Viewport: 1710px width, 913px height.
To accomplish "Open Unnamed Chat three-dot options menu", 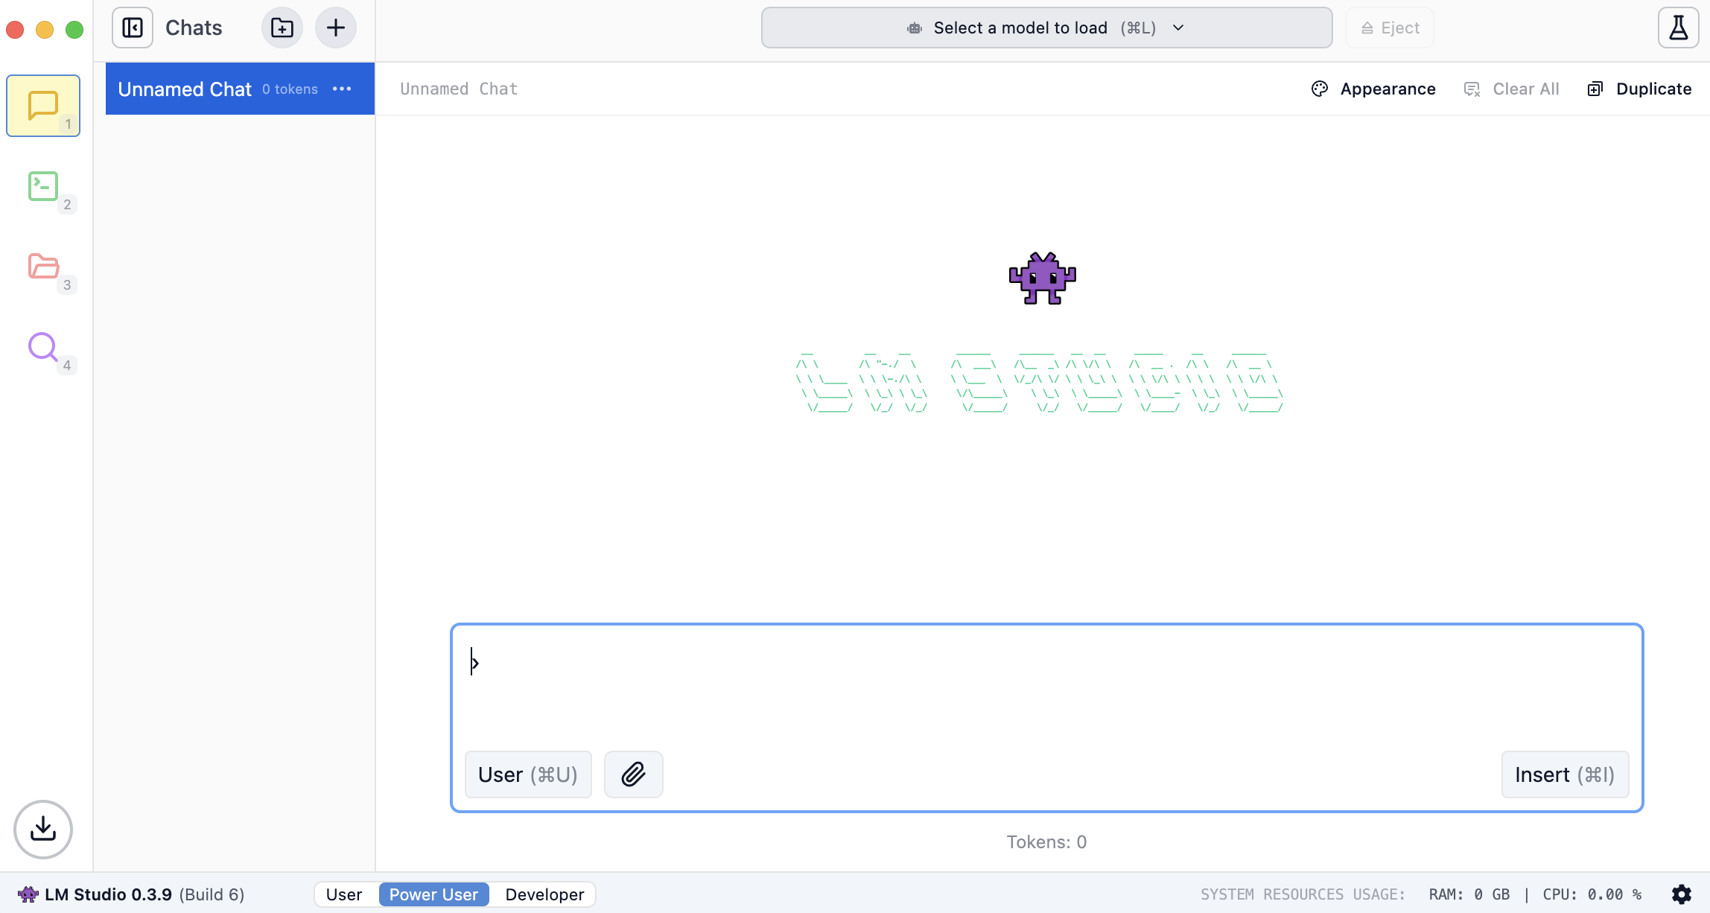I will tap(342, 89).
